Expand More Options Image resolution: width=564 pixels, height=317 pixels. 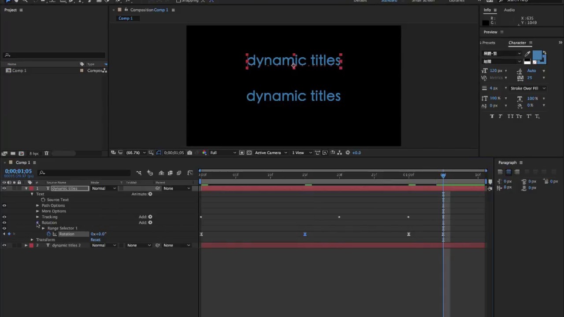[37, 211]
